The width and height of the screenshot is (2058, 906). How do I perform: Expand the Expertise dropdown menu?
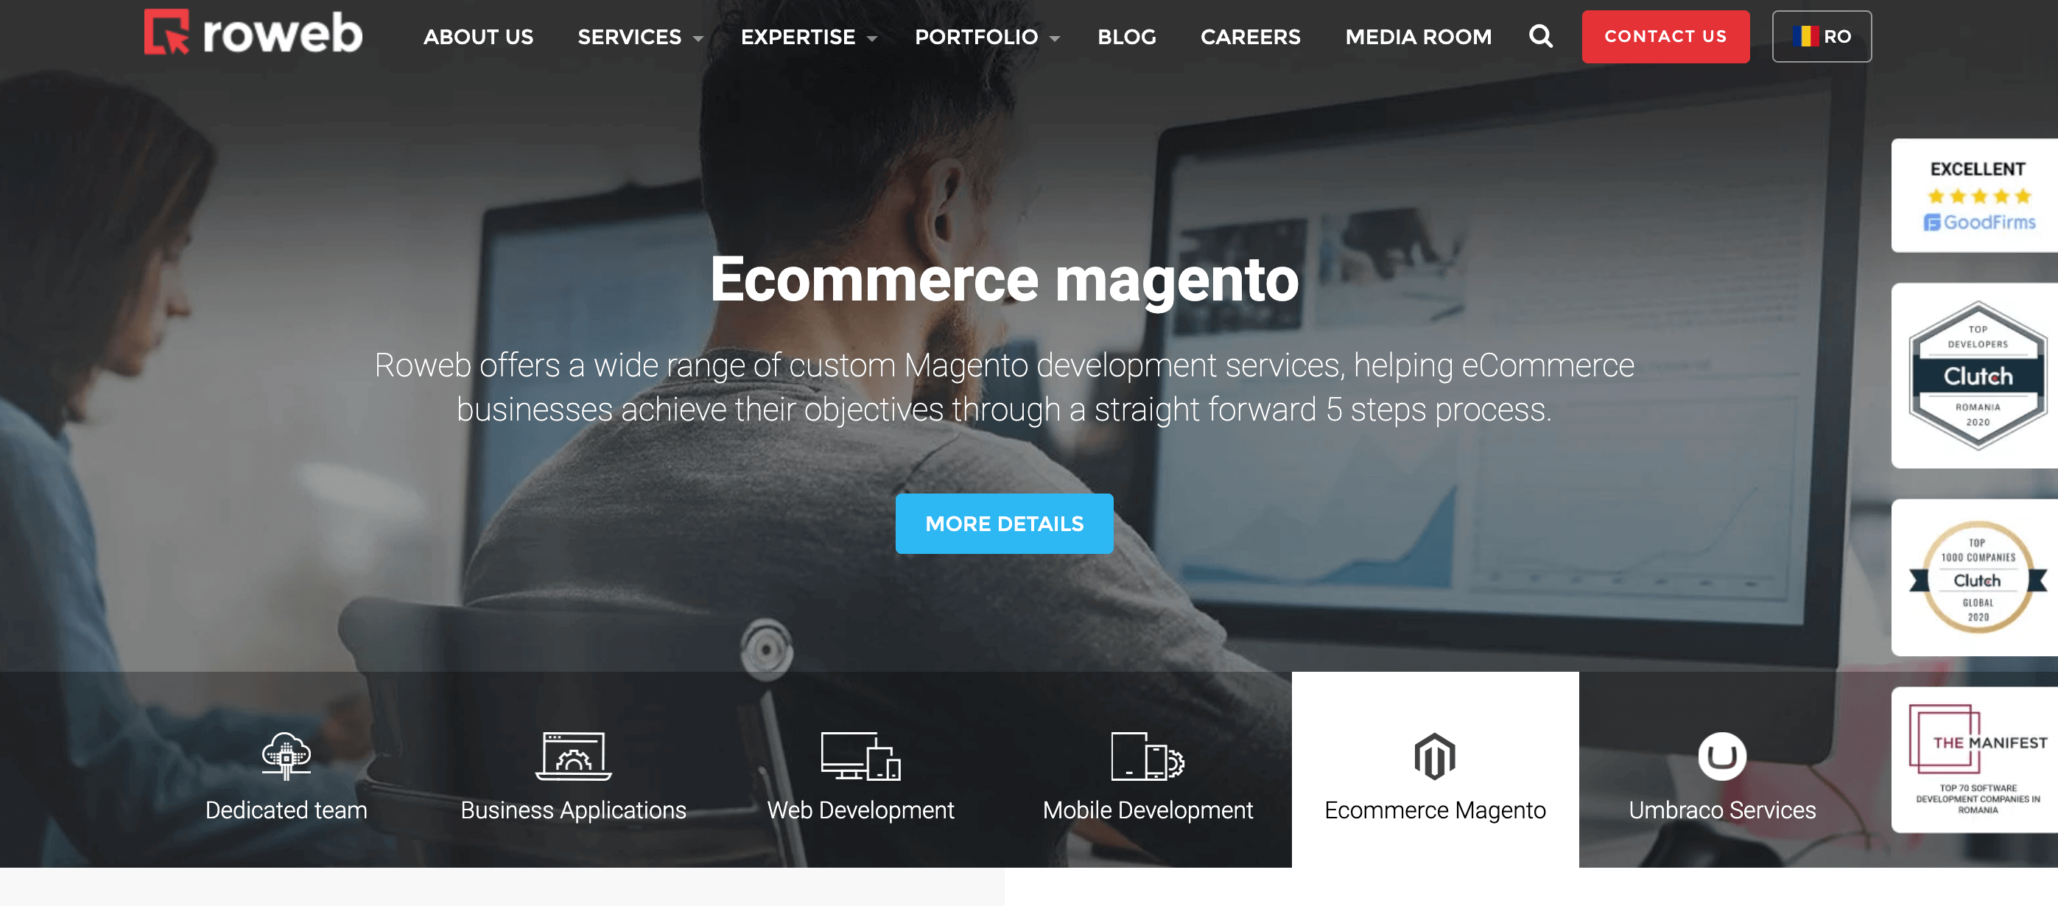coord(807,35)
